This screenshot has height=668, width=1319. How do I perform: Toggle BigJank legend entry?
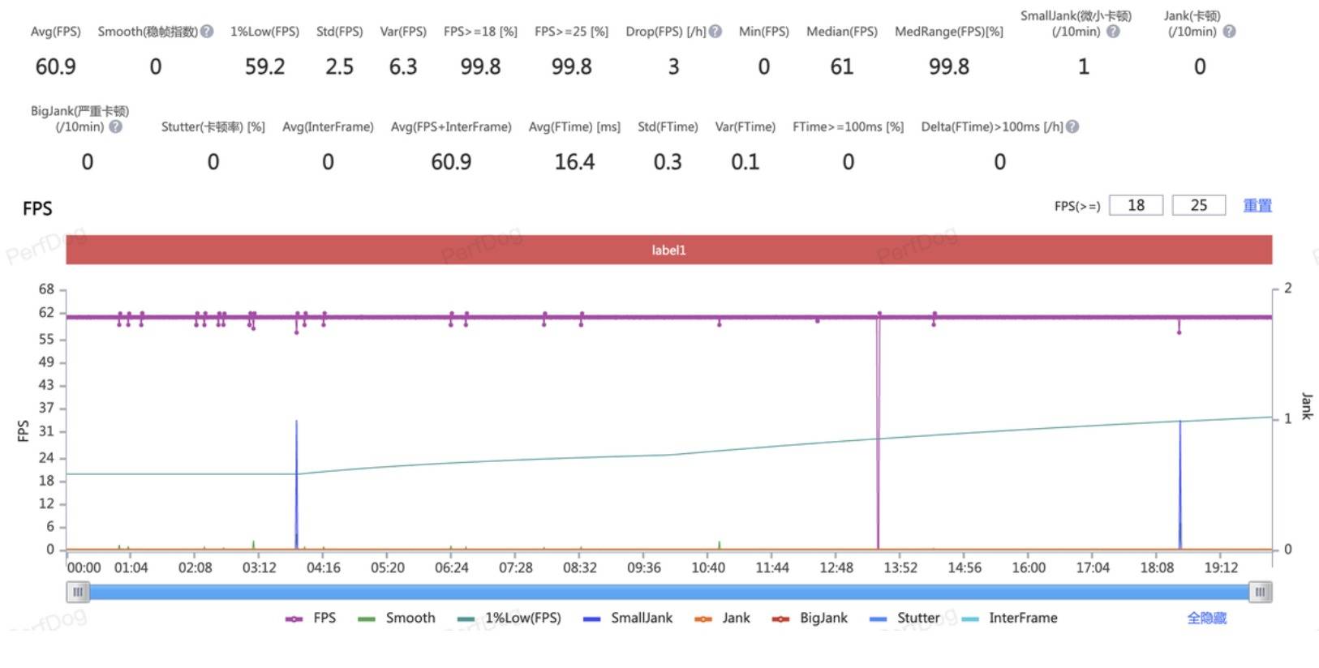click(810, 618)
